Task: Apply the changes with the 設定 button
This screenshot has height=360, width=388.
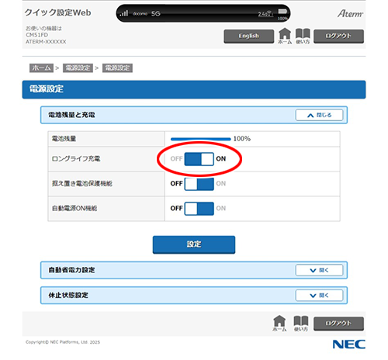Action: (x=194, y=244)
